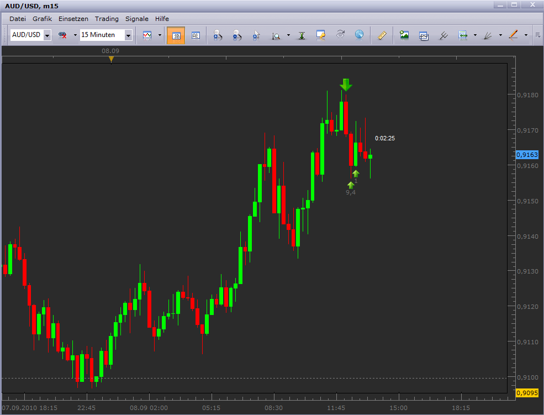
Task: Click the blue radar globe icon
Action: (360, 35)
